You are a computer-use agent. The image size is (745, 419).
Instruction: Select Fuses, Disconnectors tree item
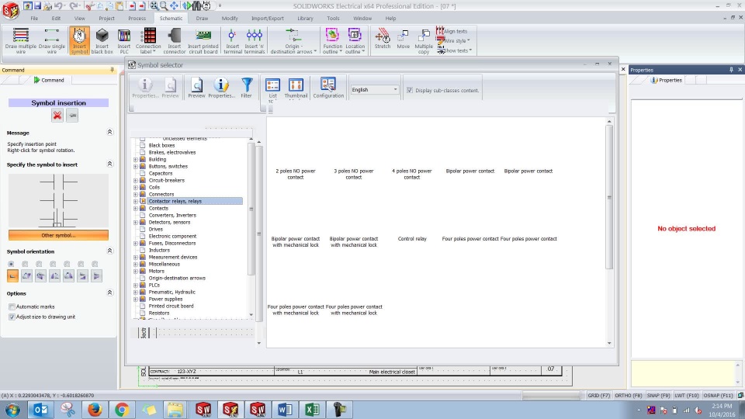(172, 243)
